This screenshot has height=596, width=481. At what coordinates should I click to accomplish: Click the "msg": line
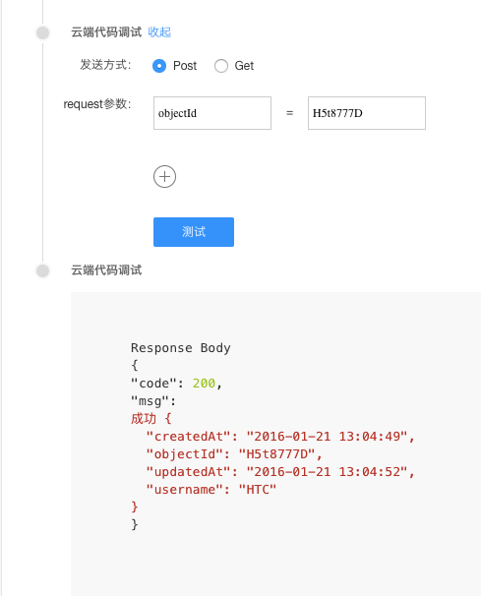pyautogui.click(x=153, y=401)
